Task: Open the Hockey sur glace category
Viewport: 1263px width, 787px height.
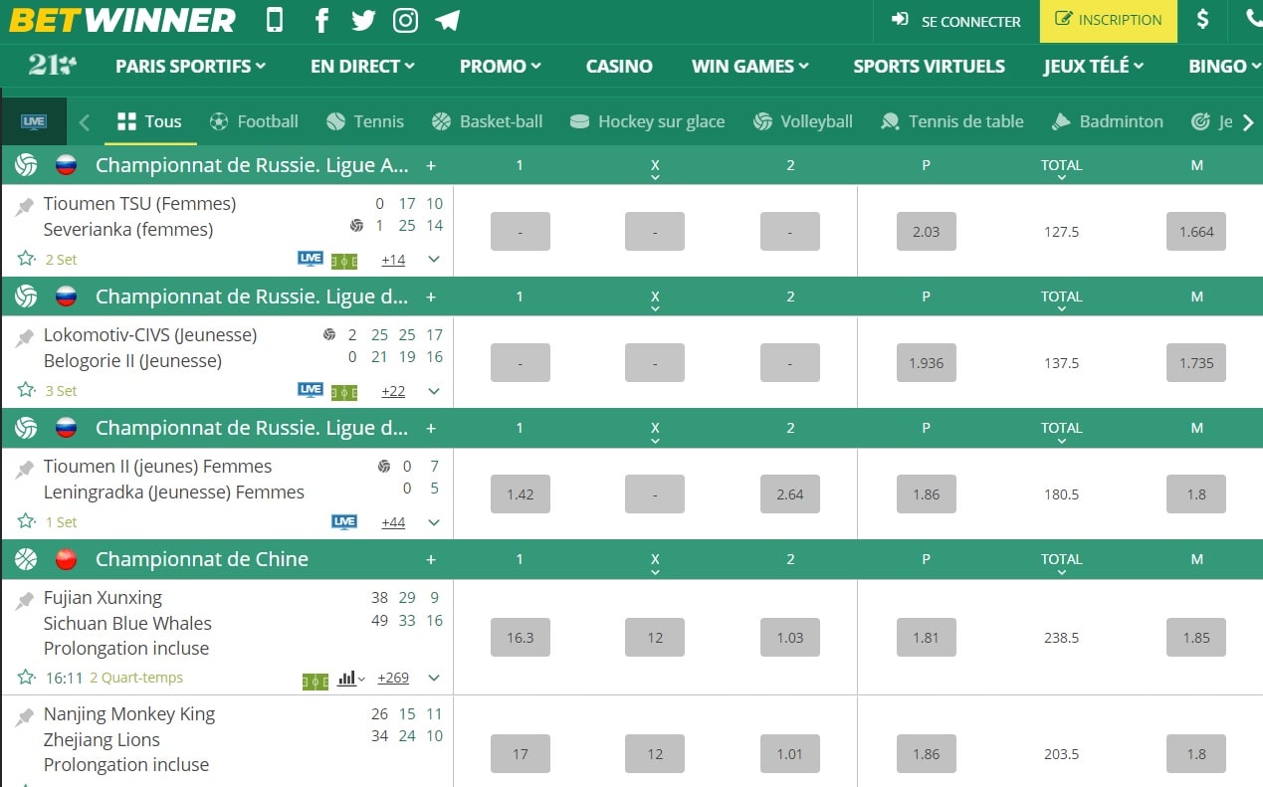Action: (x=648, y=120)
